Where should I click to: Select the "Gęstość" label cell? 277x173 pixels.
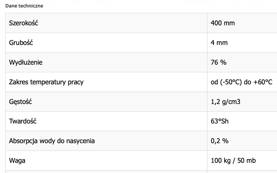click(21, 102)
